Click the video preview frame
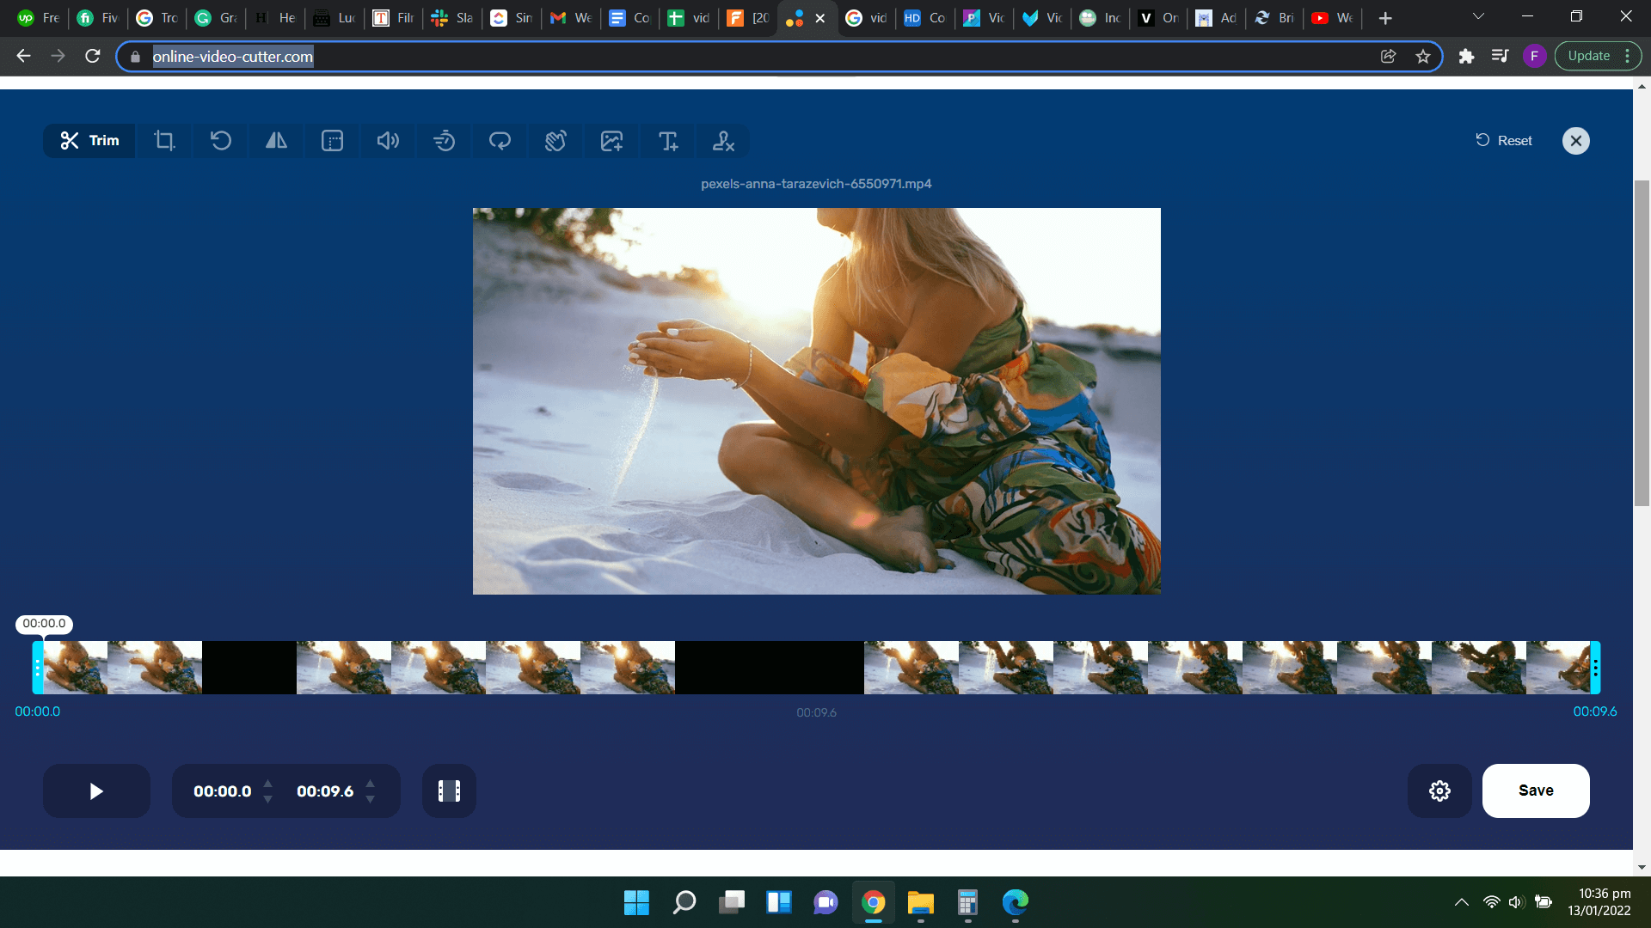The height and width of the screenshot is (928, 1651). 816,401
